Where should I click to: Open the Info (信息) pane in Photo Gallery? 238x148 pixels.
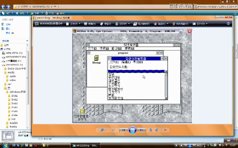[x=106, y=24]
